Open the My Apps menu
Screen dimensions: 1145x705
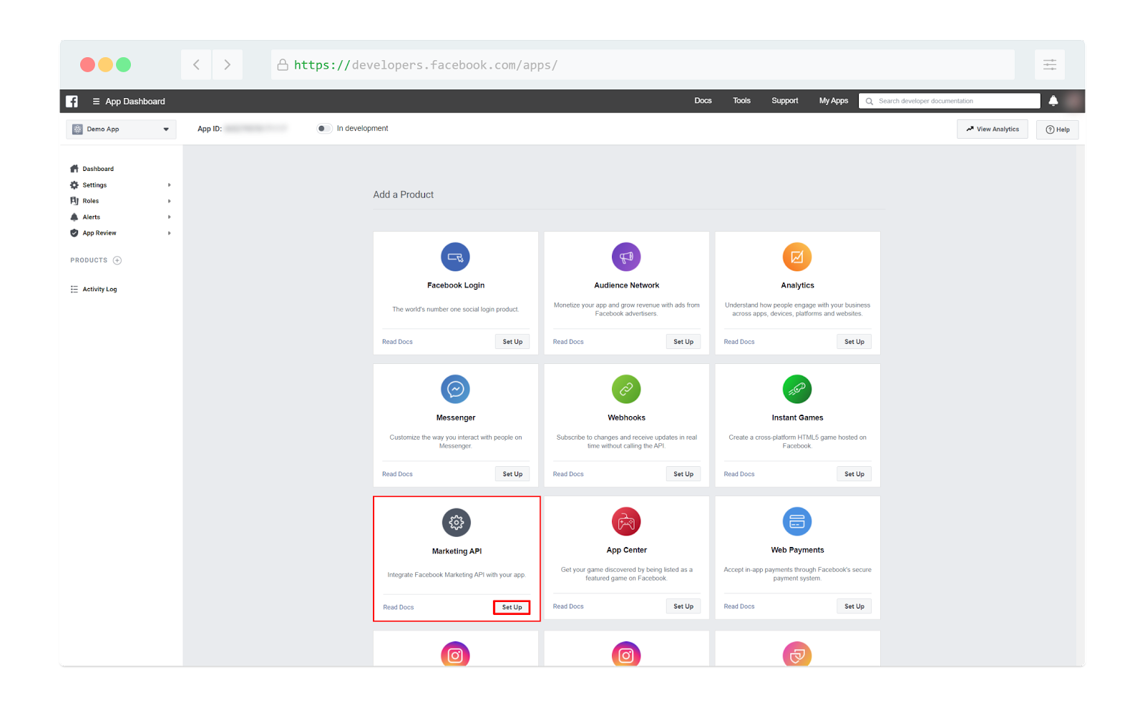[x=834, y=101]
